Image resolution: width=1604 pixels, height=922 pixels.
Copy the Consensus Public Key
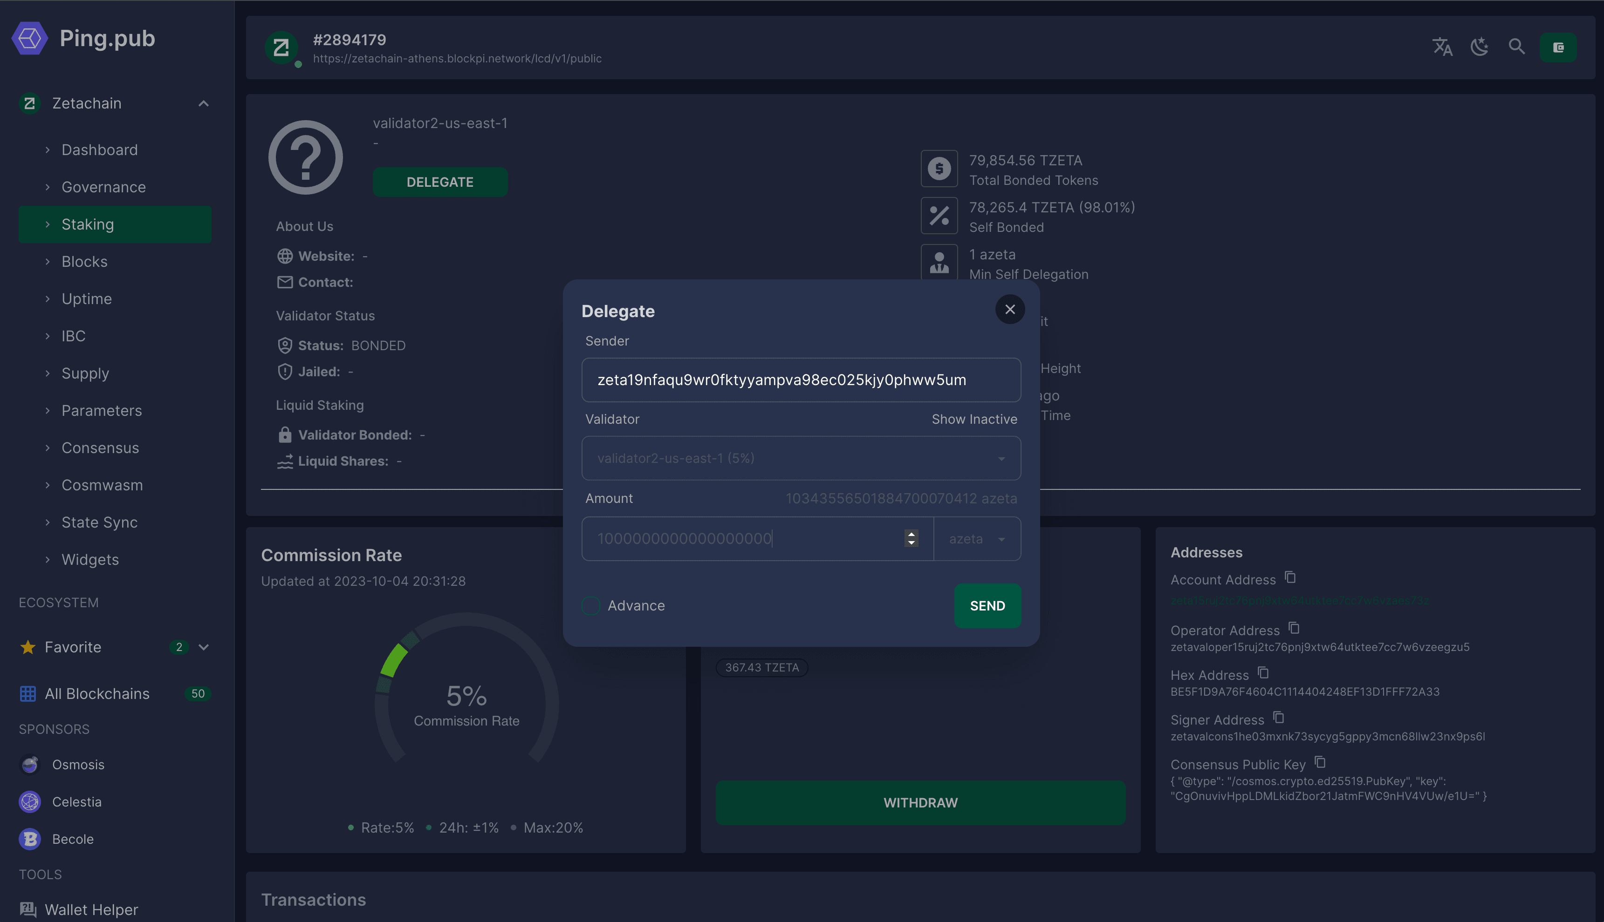click(x=1320, y=762)
